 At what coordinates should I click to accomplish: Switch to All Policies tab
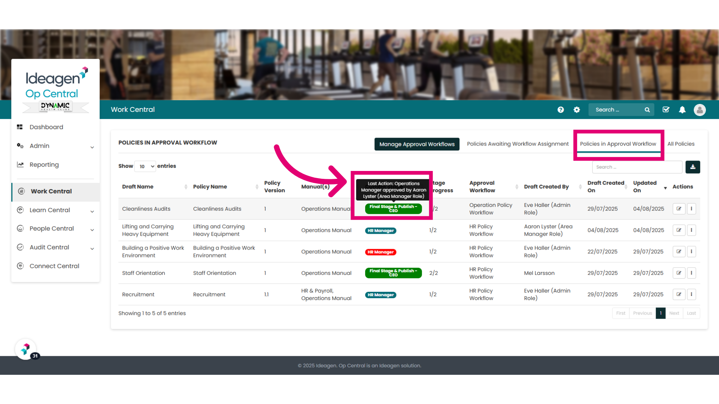click(681, 144)
